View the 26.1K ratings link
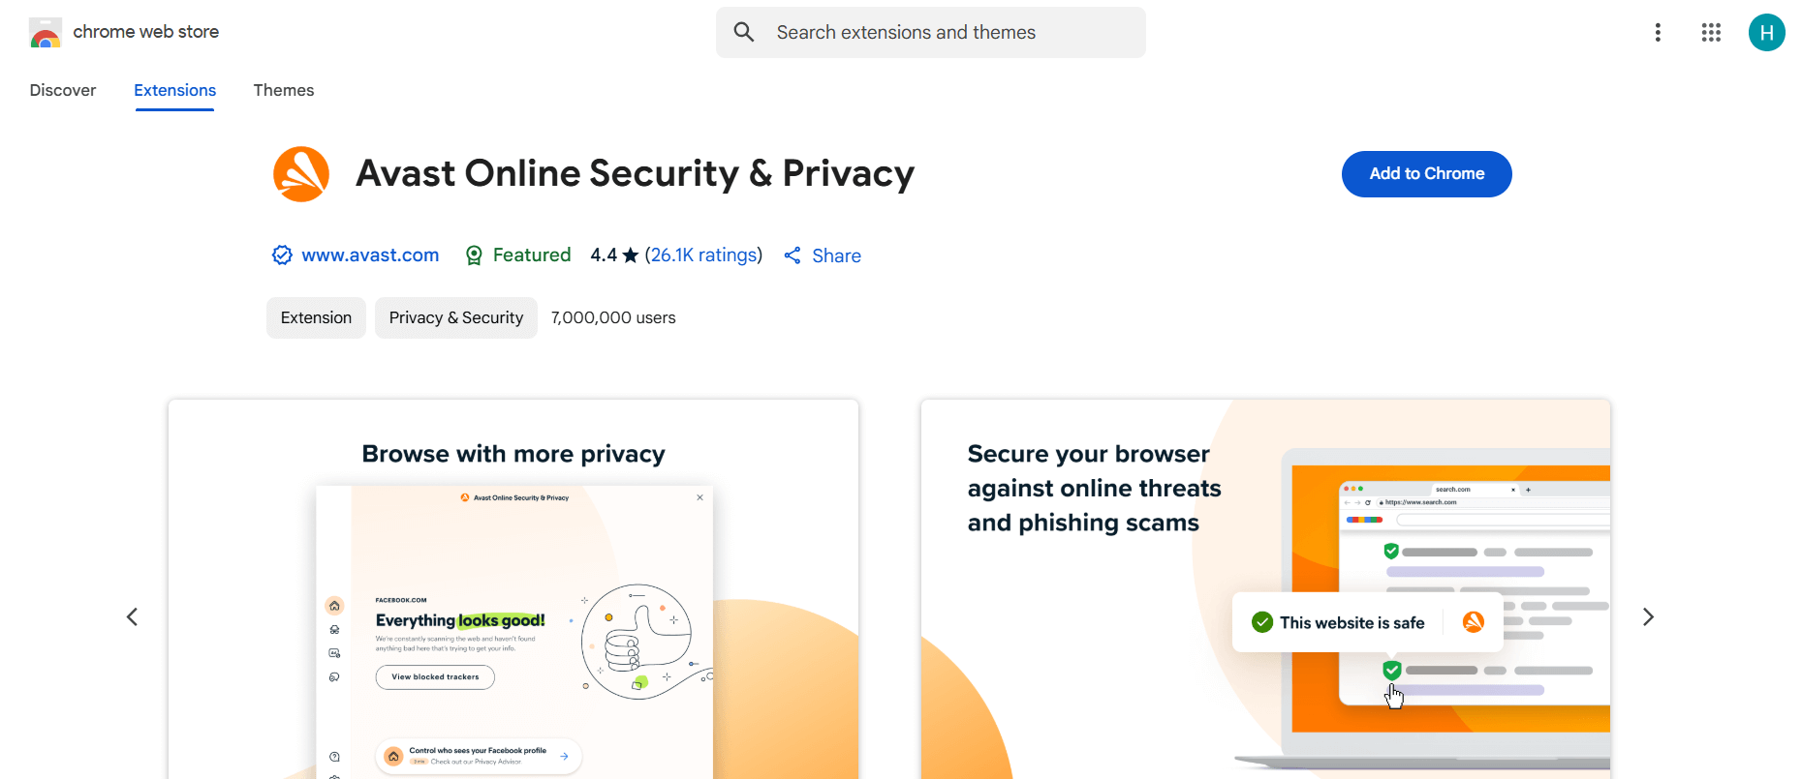1802x779 pixels. (x=703, y=255)
